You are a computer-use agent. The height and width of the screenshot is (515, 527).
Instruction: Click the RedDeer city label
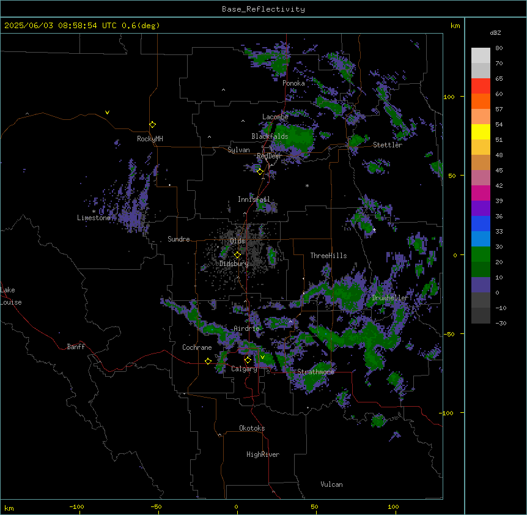tap(269, 157)
